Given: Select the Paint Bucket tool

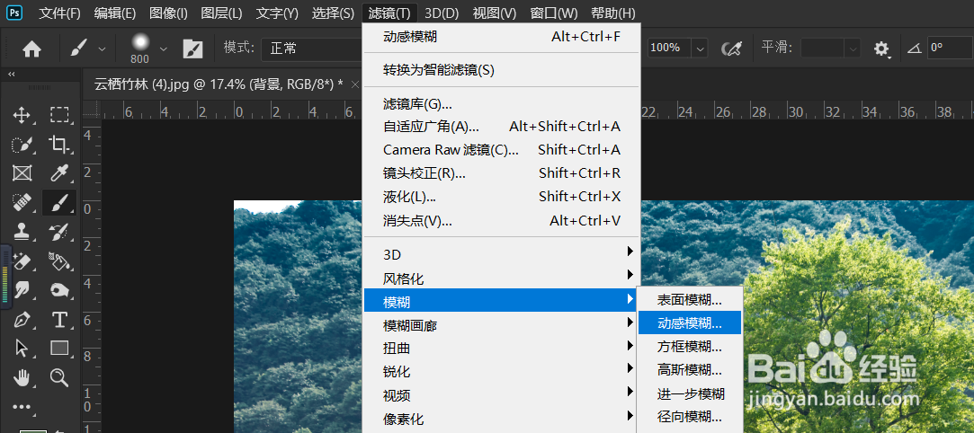Looking at the screenshot, I should coord(59,261).
